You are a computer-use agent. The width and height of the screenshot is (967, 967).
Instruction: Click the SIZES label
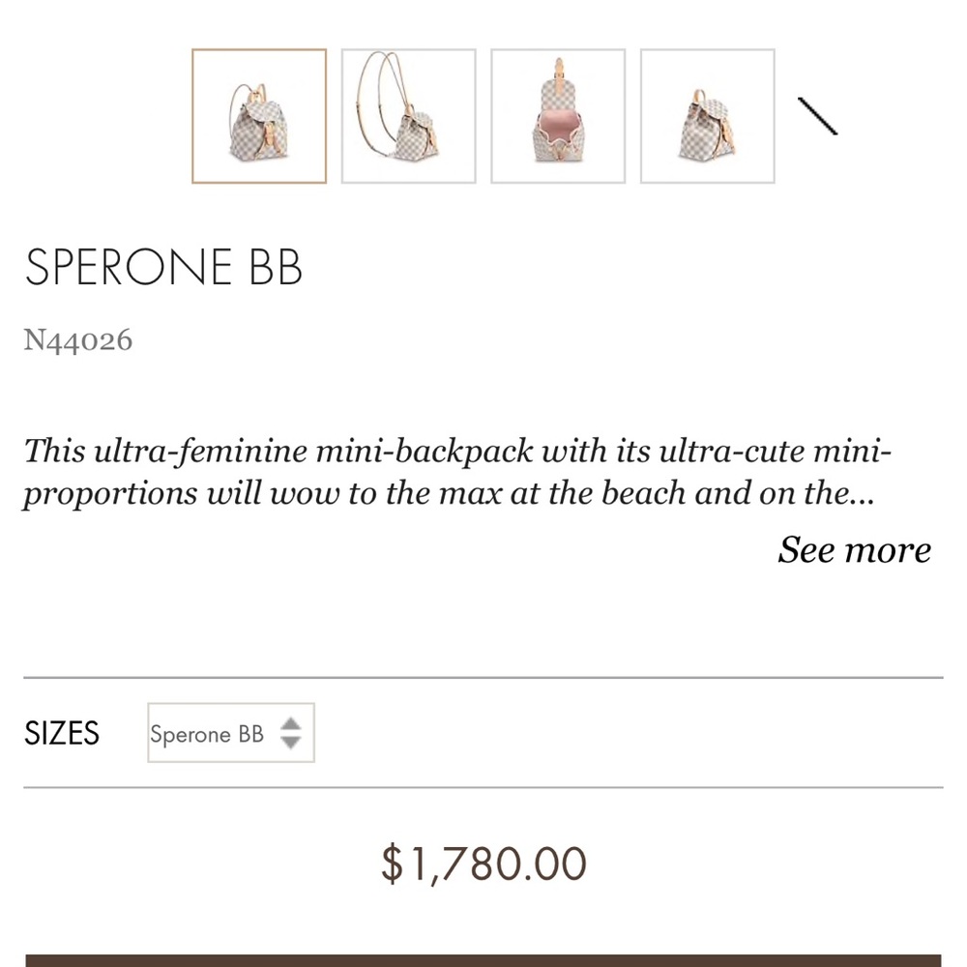tap(62, 733)
